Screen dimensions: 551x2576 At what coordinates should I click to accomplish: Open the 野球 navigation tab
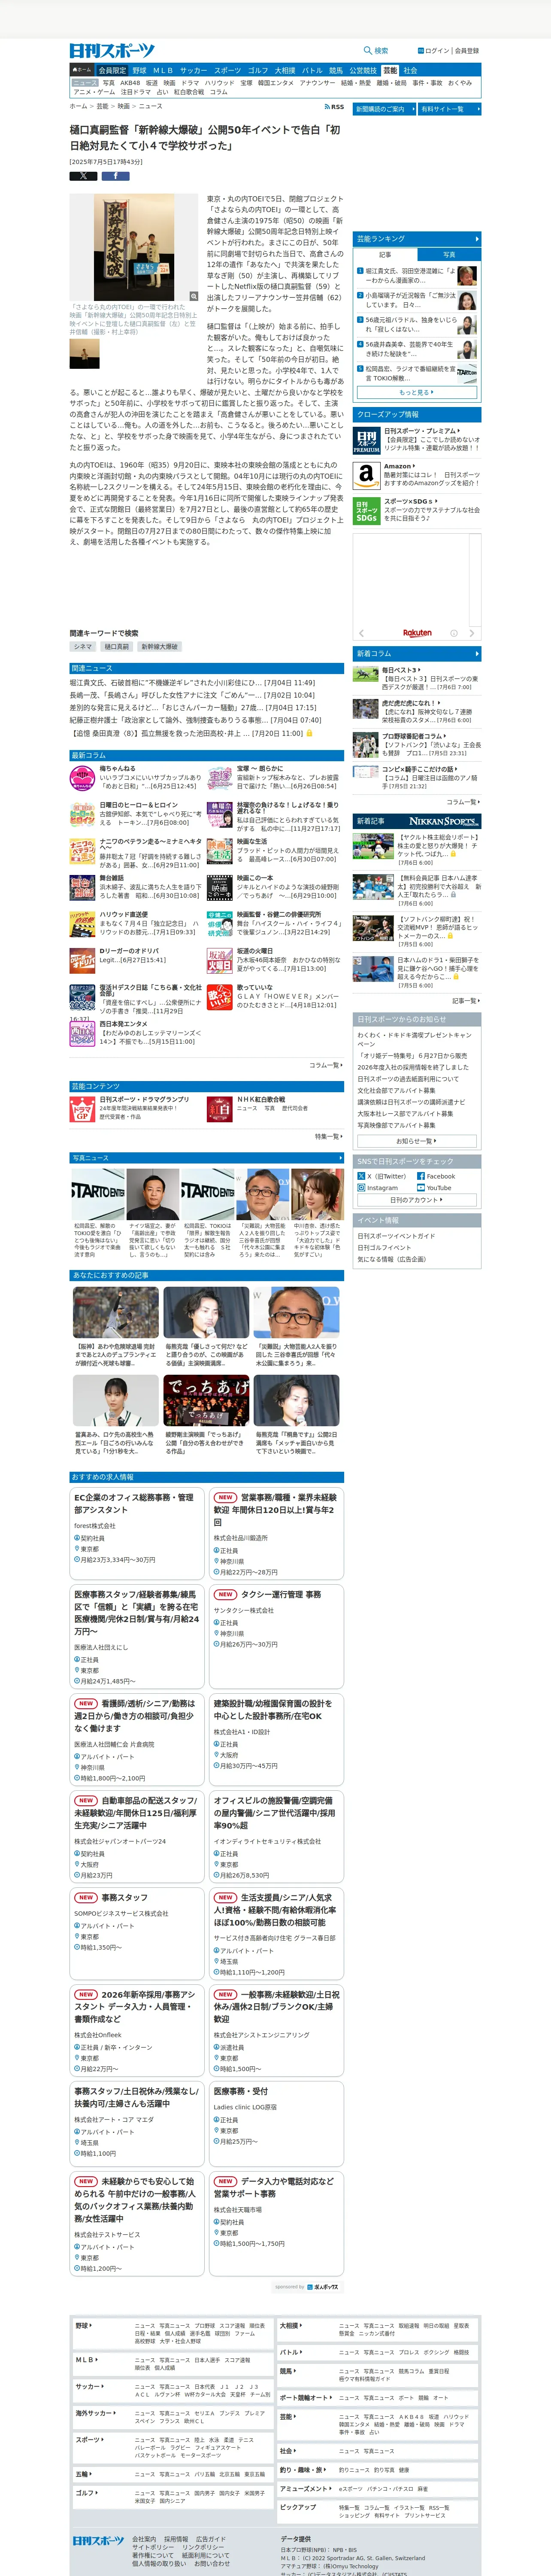click(139, 71)
